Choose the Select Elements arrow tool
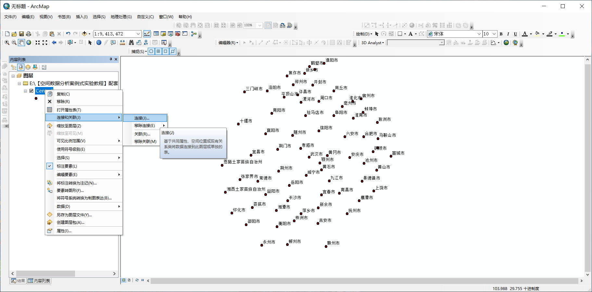The image size is (592, 292). coord(90,43)
